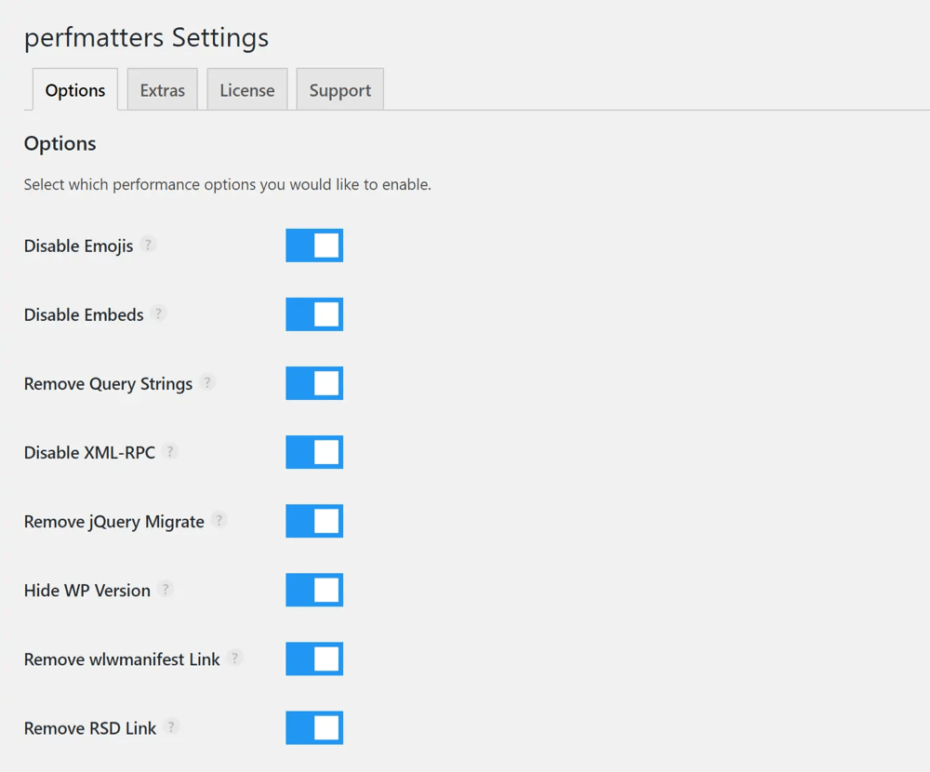View help for Remove wlwmanifest Link
Screen dimensions: 930x772
235,658
